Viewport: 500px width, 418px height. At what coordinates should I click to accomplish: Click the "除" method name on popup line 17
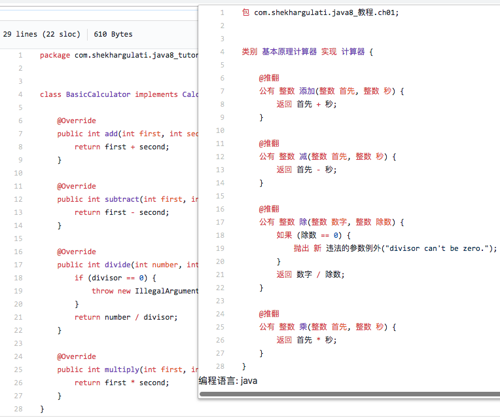tap(303, 222)
